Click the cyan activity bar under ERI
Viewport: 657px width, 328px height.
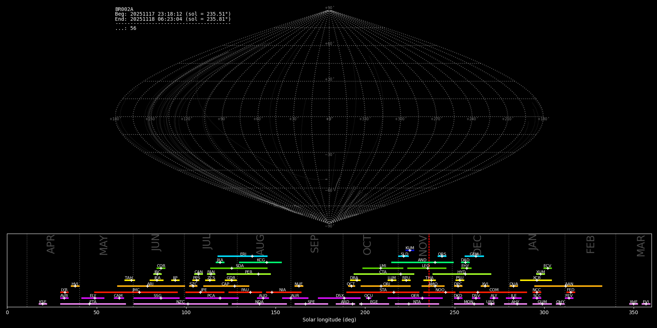242,256
